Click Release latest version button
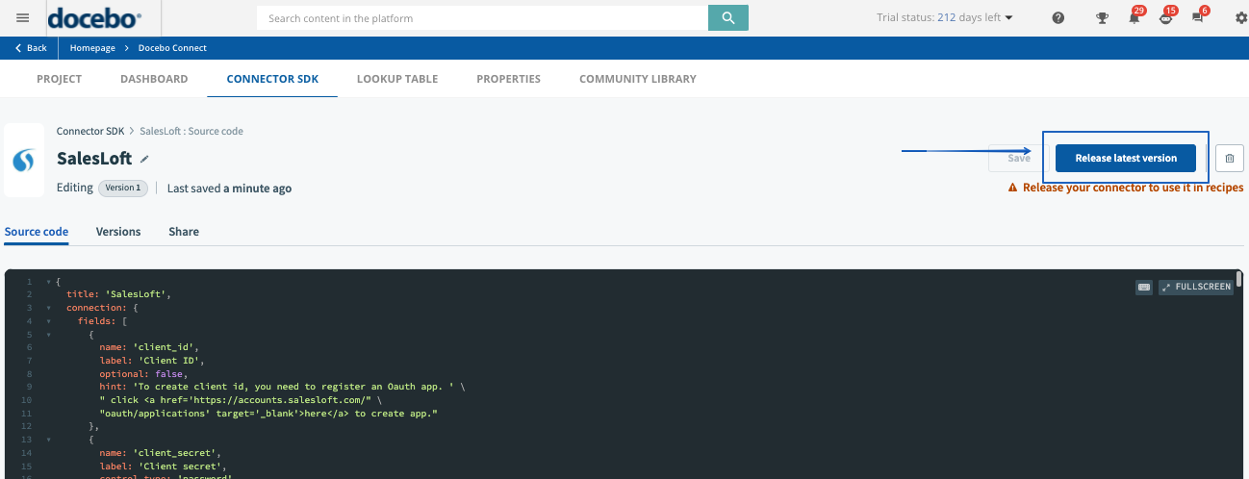The height and width of the screenshot is (479, 1249). 1125,159
